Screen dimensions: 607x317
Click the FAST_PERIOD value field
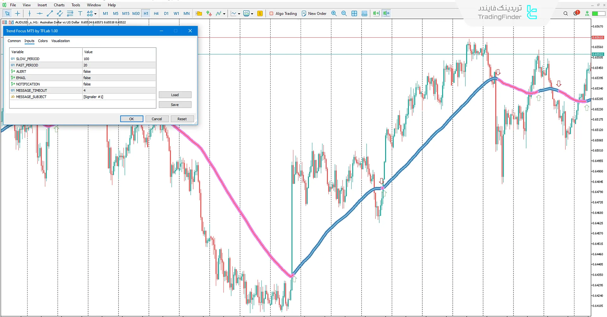[119, 65]
